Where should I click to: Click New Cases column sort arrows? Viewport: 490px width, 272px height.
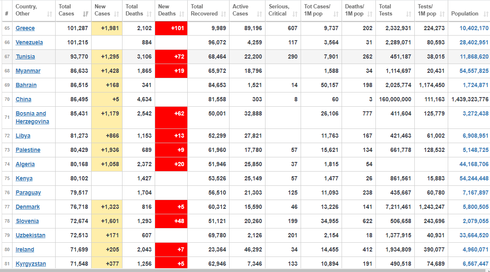[x=117, y=14]
